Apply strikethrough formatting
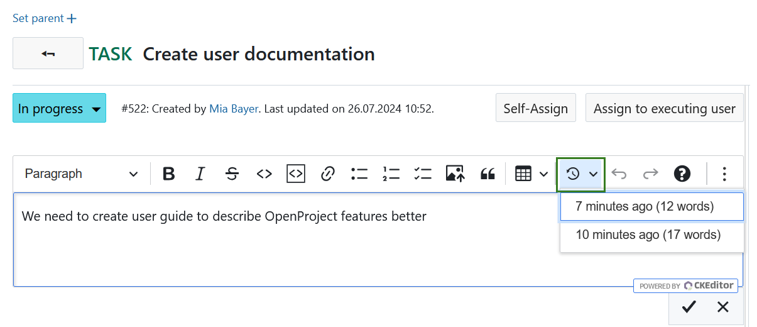Screen dimensions: 757x327 tap(232, 174)
